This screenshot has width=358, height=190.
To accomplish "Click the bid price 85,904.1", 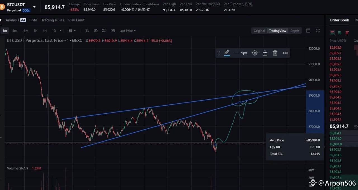I will [x=335, y=133].
